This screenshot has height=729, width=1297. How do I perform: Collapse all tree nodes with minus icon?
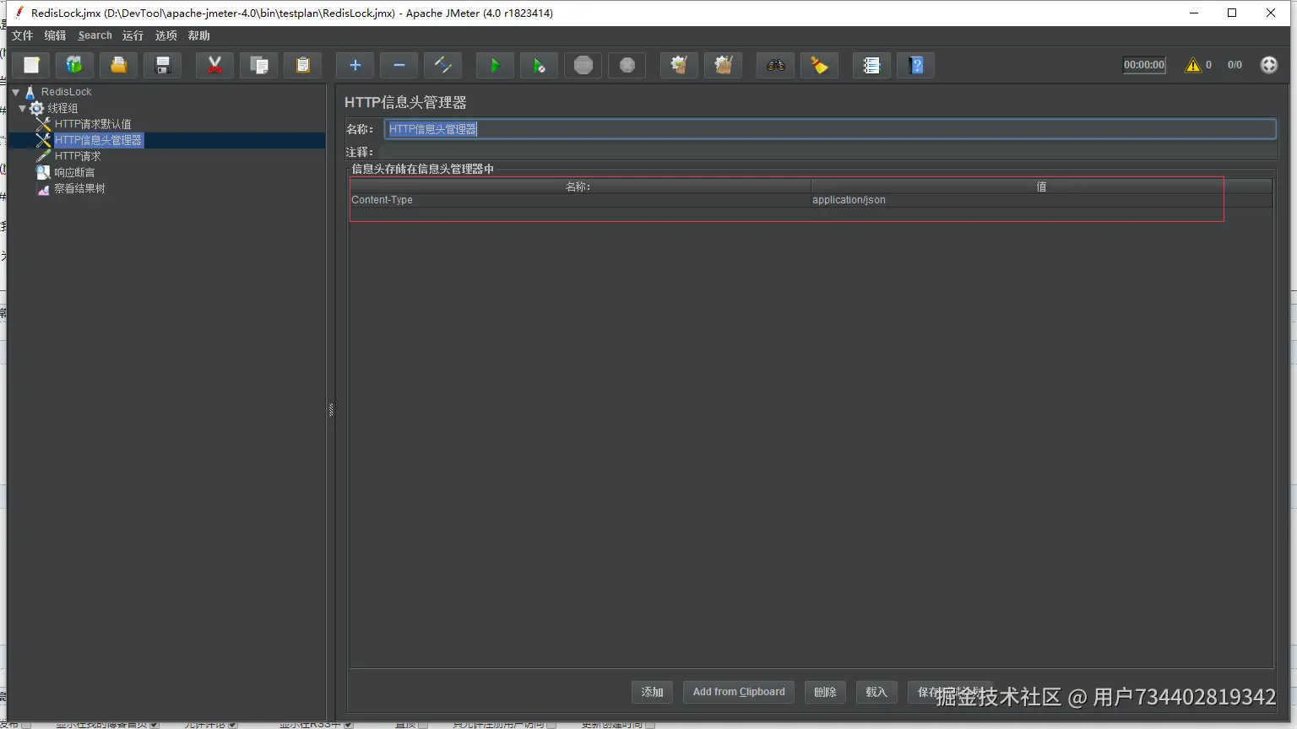(399, 65)
